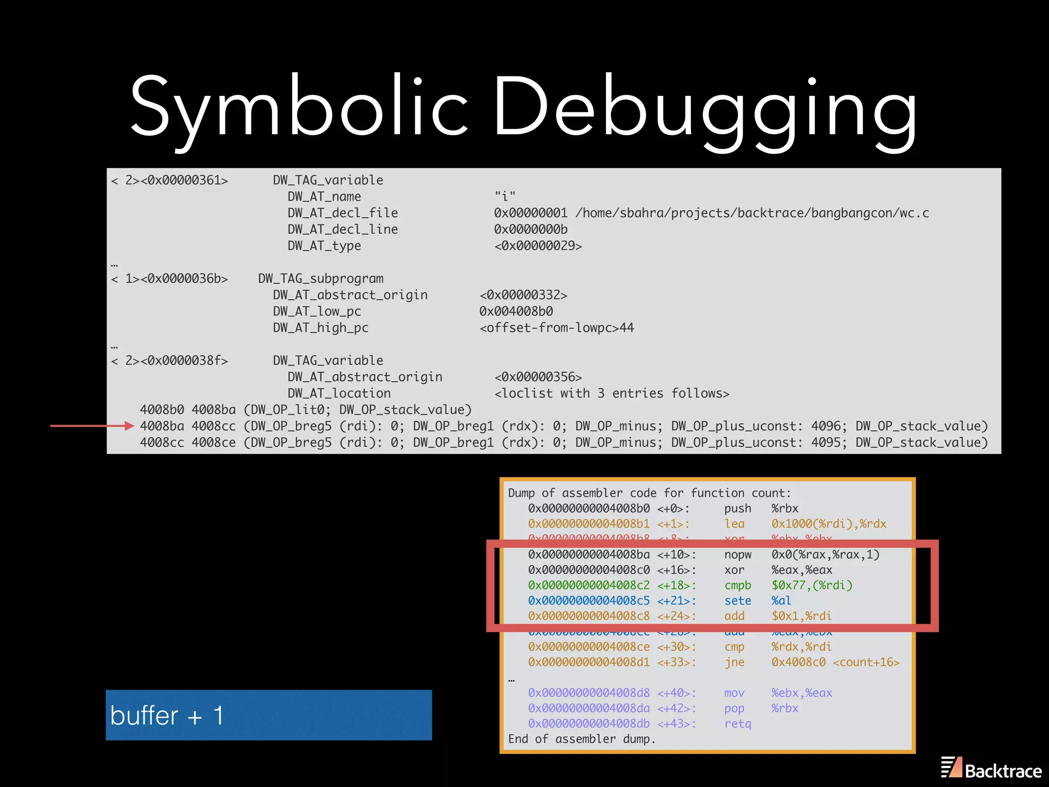Screen dimensions: 1049x787
Task: Click retq instruction at 4008db
Action: pos(640,723)
